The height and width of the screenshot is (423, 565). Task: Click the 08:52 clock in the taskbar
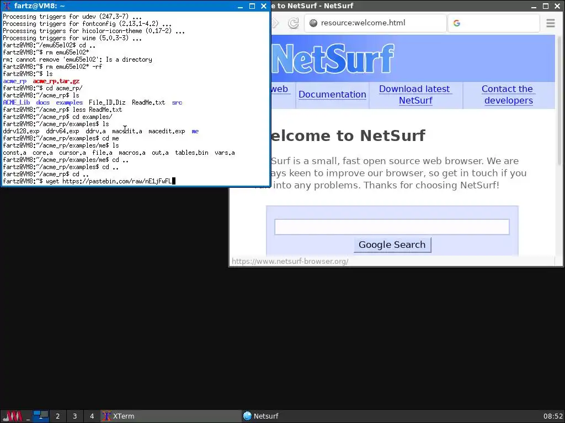click(x=553, y=416)
